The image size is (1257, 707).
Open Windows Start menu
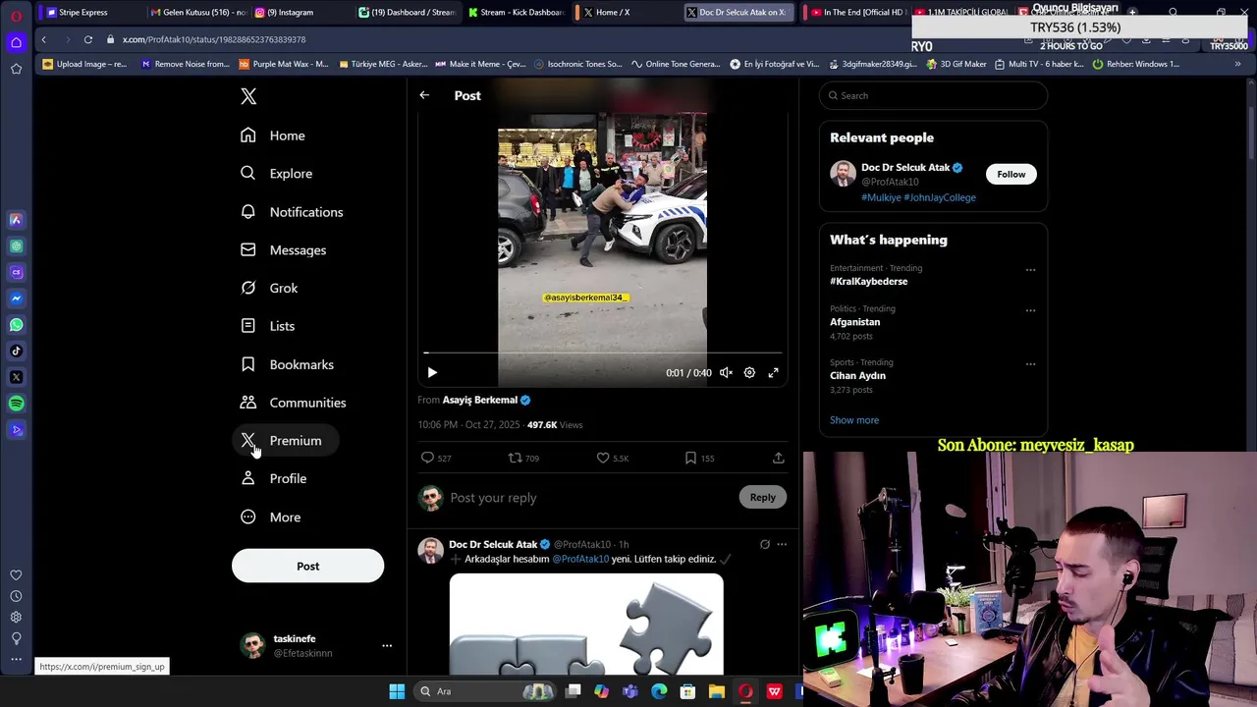[397, 691]
